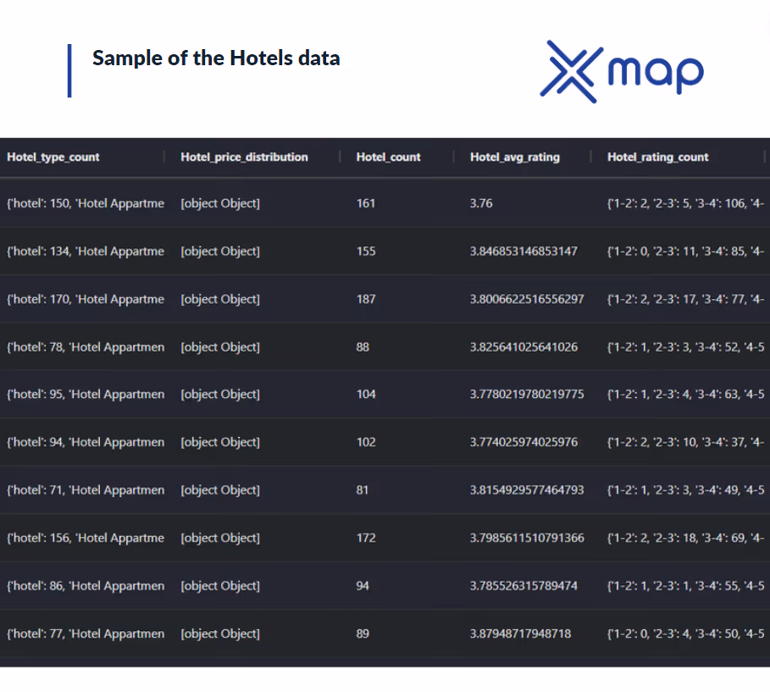Image resolution: width=770 pixels, height=692 pixels.
Task: Click rating count cell with '3-4': 106
Action: [685, 203]
